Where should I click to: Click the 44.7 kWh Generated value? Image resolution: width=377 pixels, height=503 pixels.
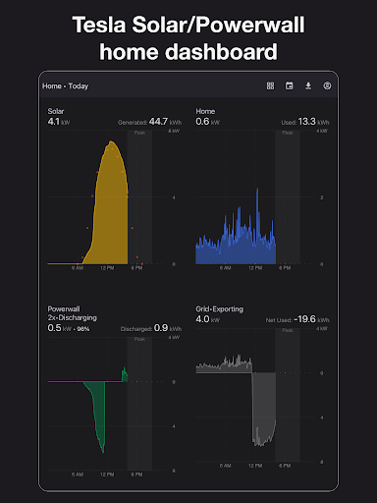click(x=165, y=122)
